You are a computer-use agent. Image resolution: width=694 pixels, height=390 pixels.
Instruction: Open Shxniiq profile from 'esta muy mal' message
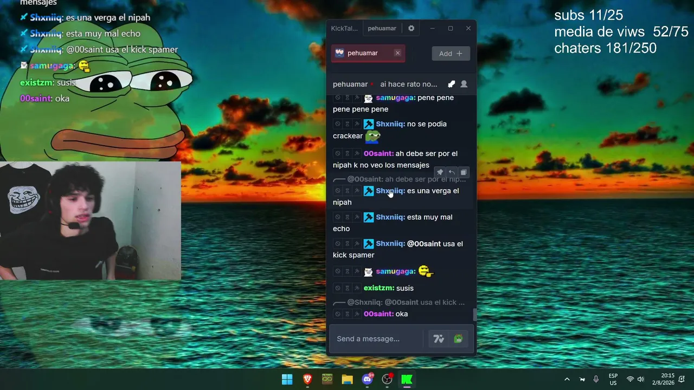(390, 217)
